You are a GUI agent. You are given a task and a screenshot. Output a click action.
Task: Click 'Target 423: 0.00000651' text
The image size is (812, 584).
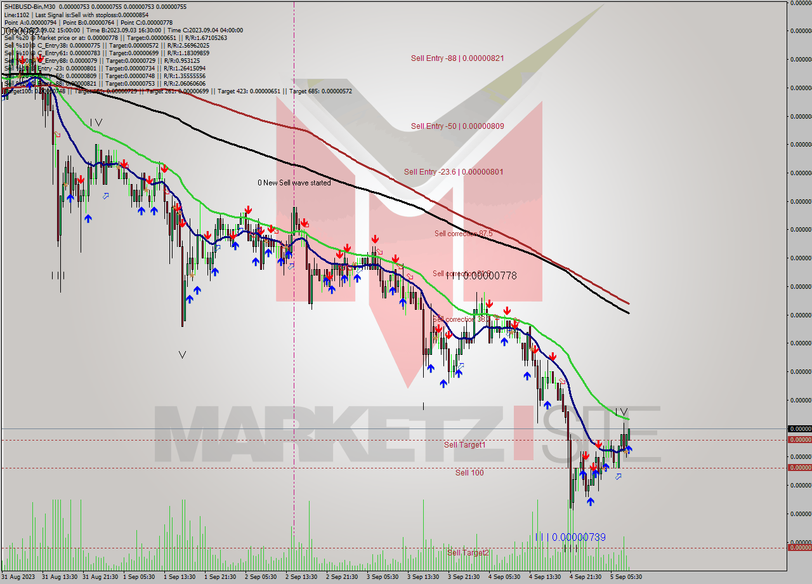(x=248, y=91)
